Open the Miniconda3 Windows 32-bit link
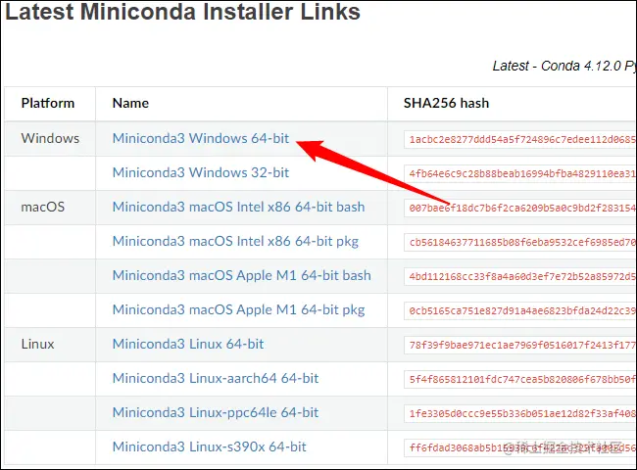637x470 pixels. (x=201, y=172)
